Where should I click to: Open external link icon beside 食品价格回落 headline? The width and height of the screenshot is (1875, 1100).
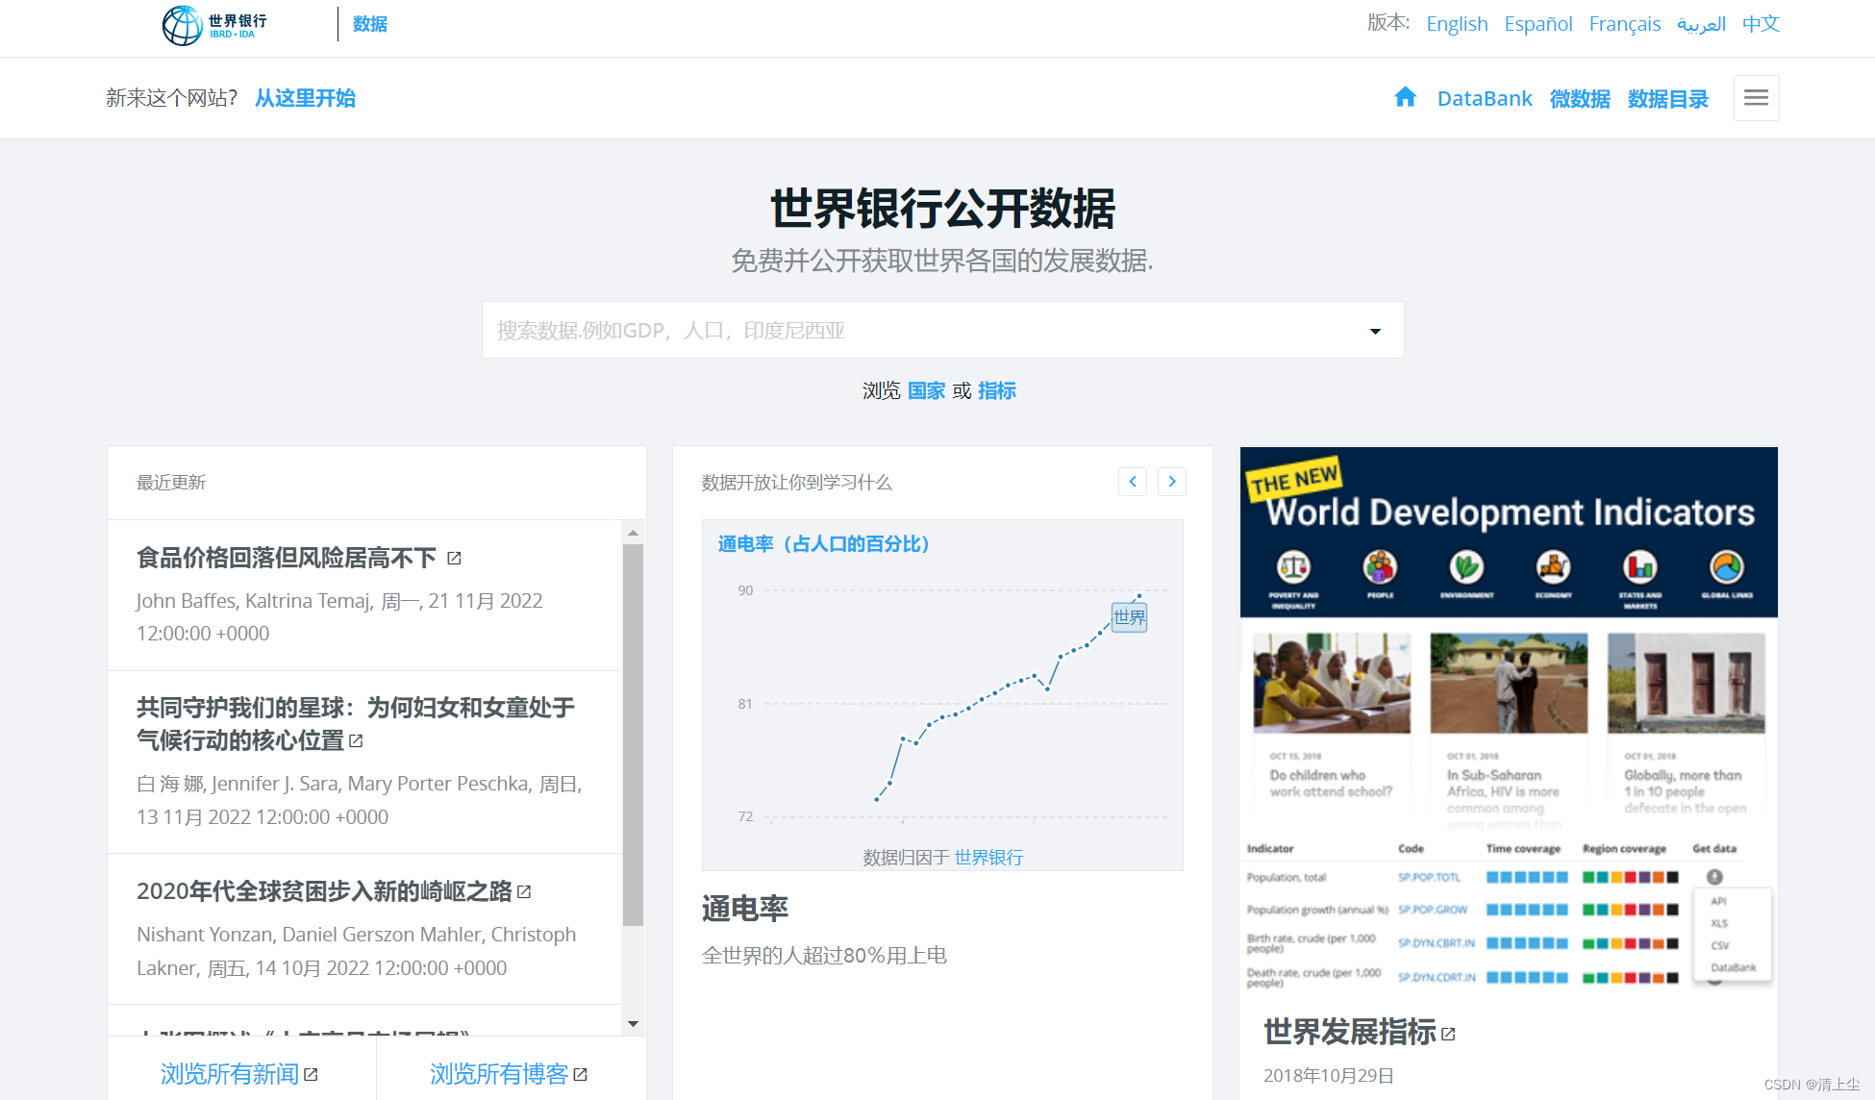pos(455,558)
